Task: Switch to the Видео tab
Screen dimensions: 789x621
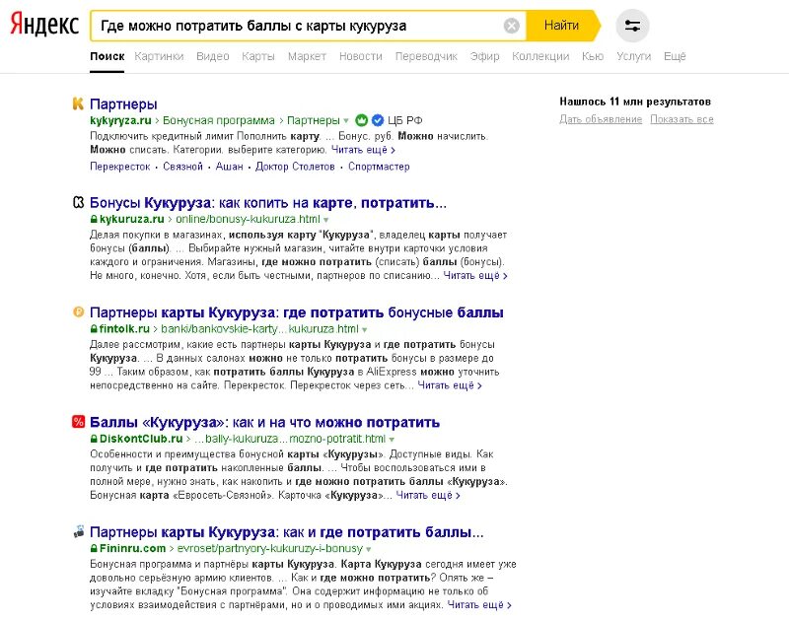Action: pos(212,56)
